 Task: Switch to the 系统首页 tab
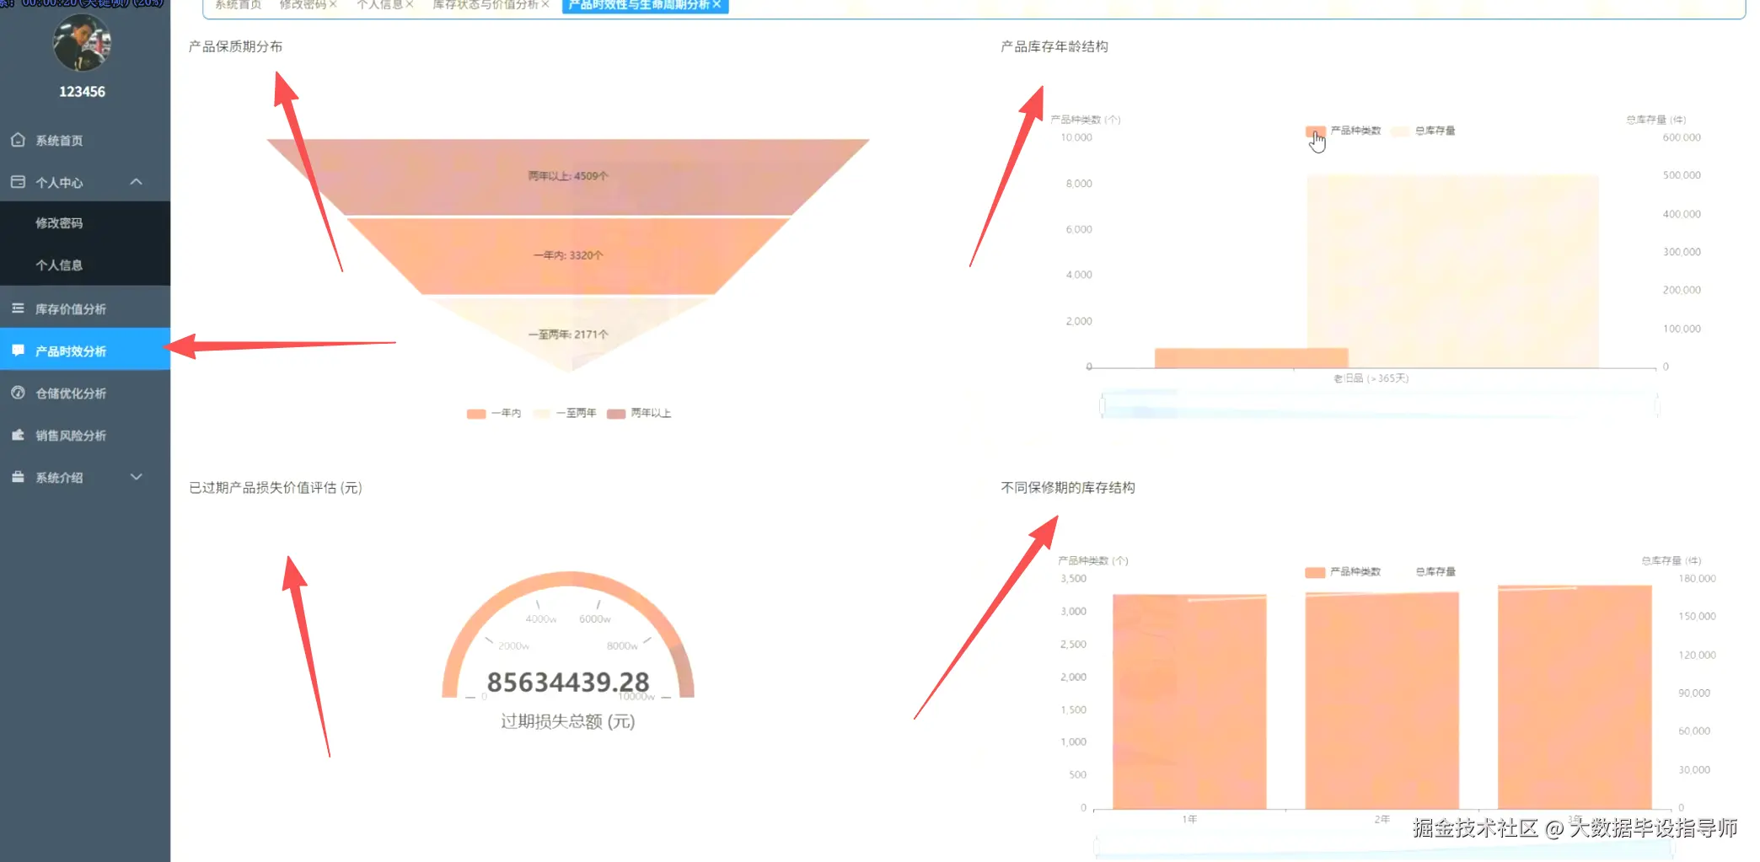[x=238, y=5]
